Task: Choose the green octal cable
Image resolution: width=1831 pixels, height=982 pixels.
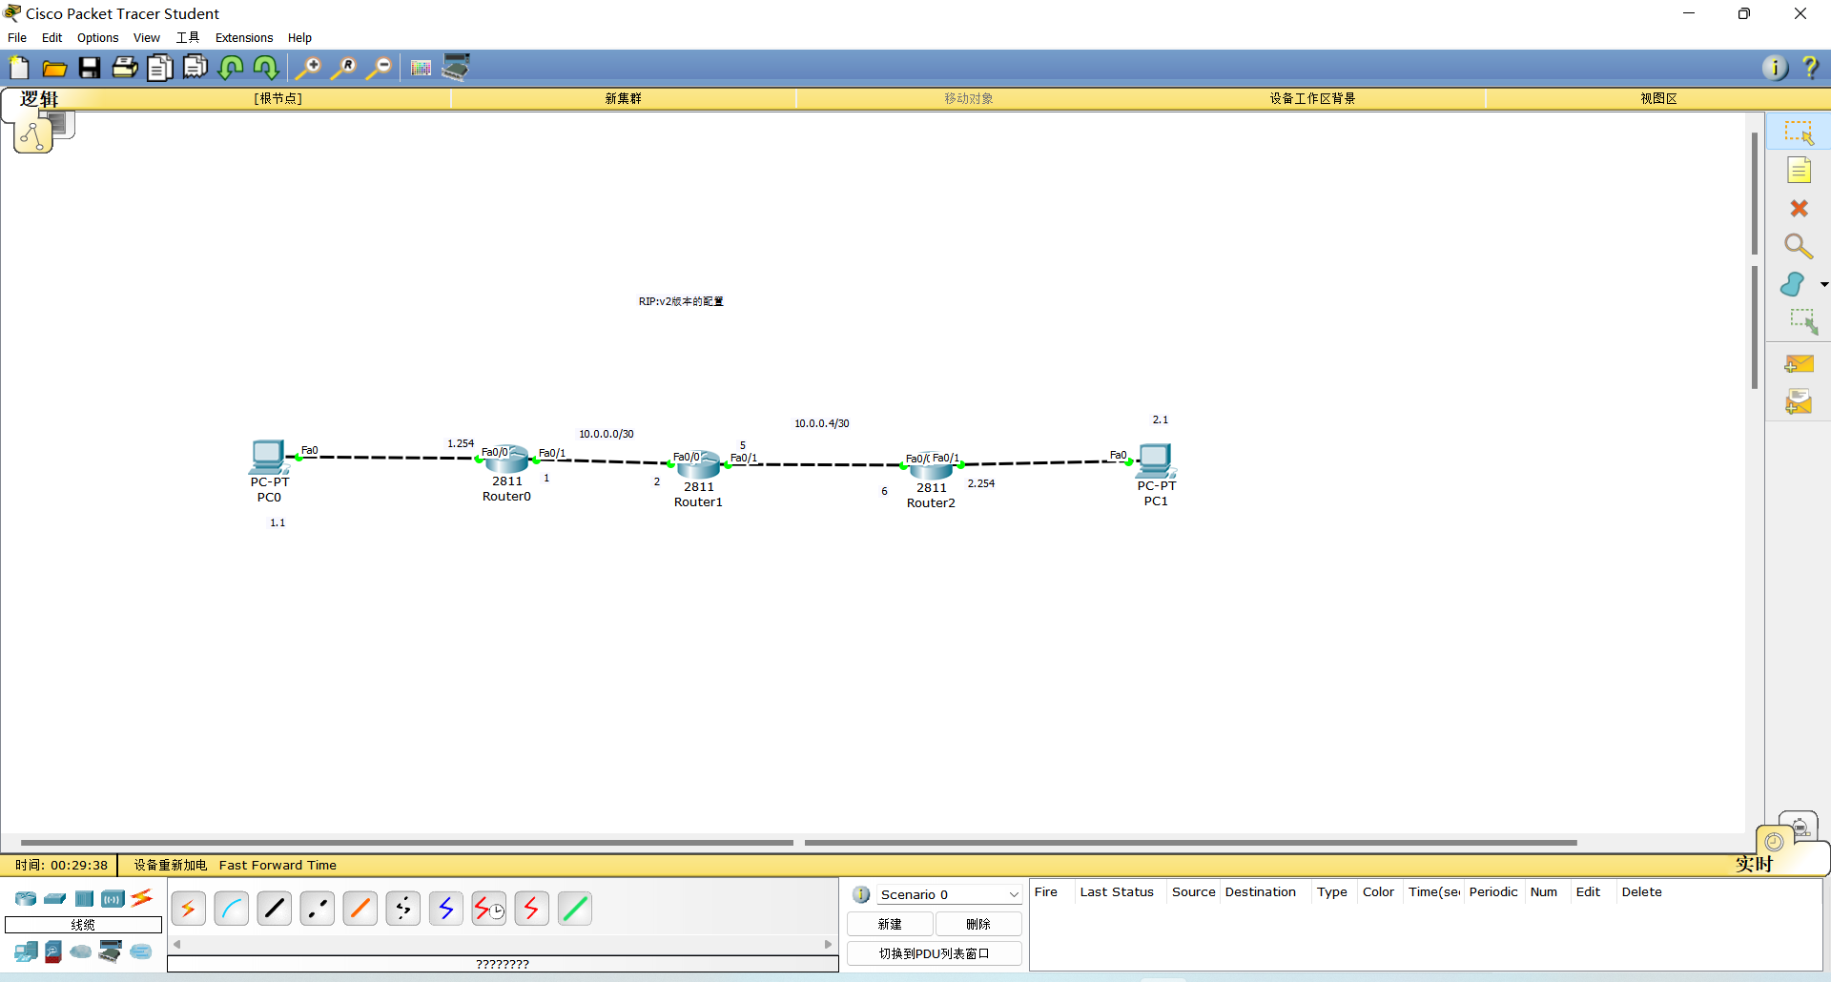Action: click(574, 909)
